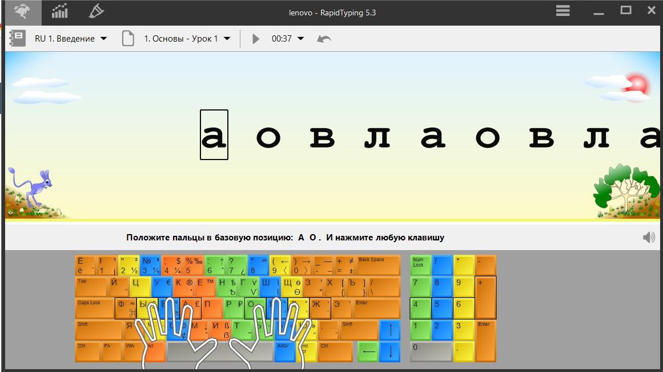The width and height of the screenshot is (663, 372).
Task: Expand the '1. Основы - Урок 1' lesson dropdown
Action: [227, 39]
